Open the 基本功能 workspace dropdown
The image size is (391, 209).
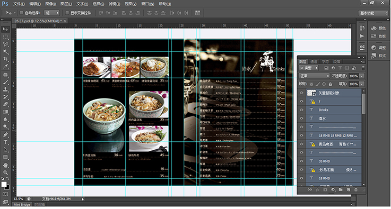point(373,13)
